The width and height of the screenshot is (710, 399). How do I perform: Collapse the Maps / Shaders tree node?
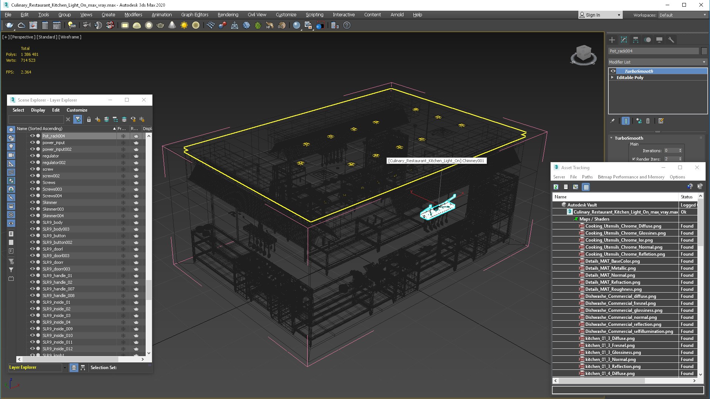click(x=576, y=219)
